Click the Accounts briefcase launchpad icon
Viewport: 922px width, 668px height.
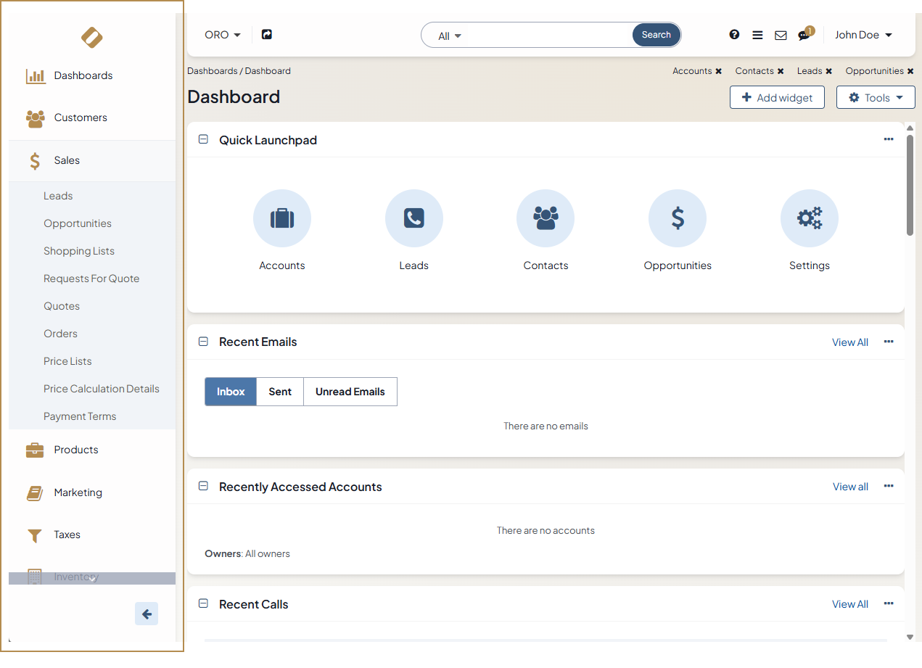[282, 218]
